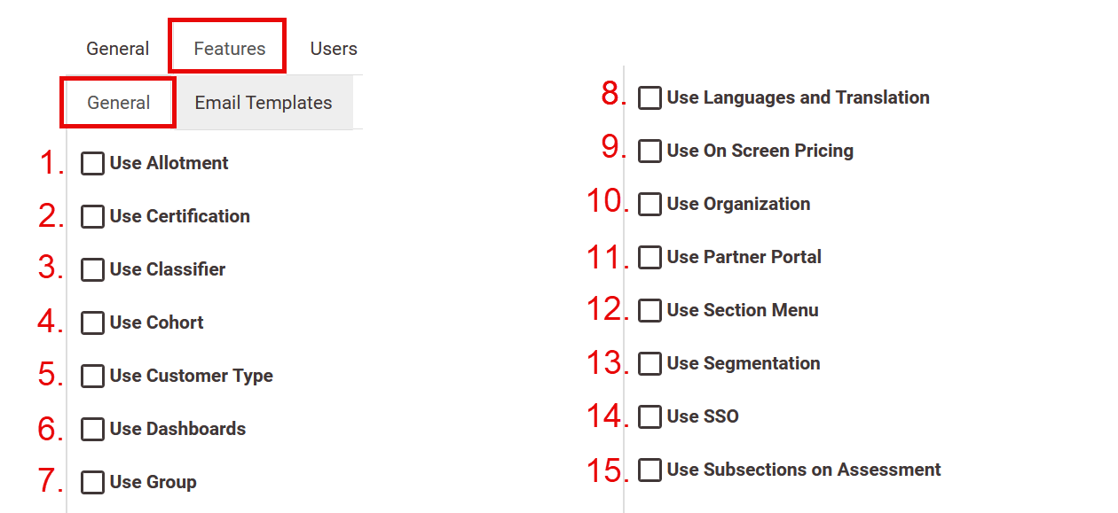
Task: Switch to the Features top tab
Action: (x=229, y=49)
